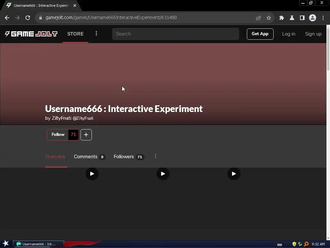This screenshot has height=248, width=330.
Task: View the 71 follower count next to Follow
Action: tap(73, 135)
